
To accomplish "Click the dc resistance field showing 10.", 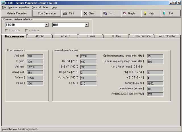I will point(155,89).
